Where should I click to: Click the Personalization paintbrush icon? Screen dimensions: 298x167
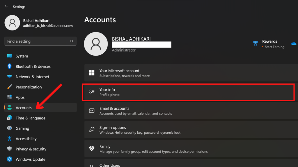click(x=9, y=87)
